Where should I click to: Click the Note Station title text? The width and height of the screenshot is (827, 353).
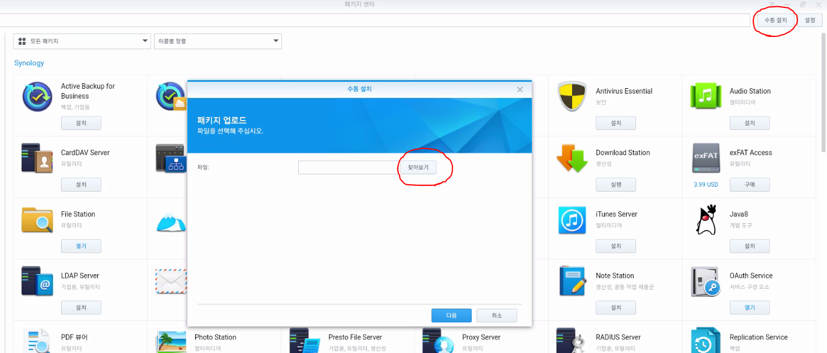[615, 276]
